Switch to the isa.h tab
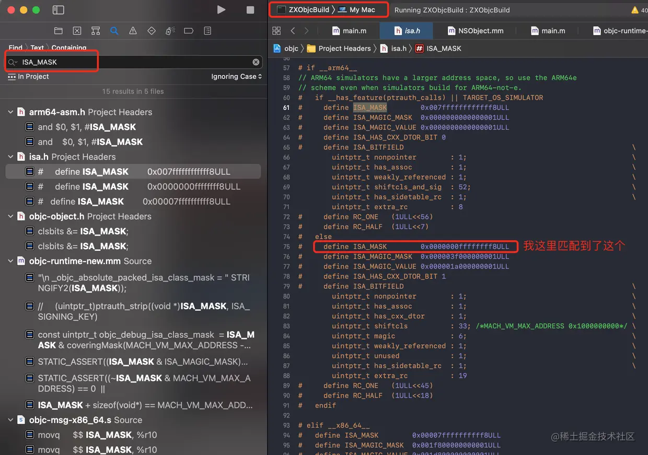This screenshot has height=455, width=648. 407,31
